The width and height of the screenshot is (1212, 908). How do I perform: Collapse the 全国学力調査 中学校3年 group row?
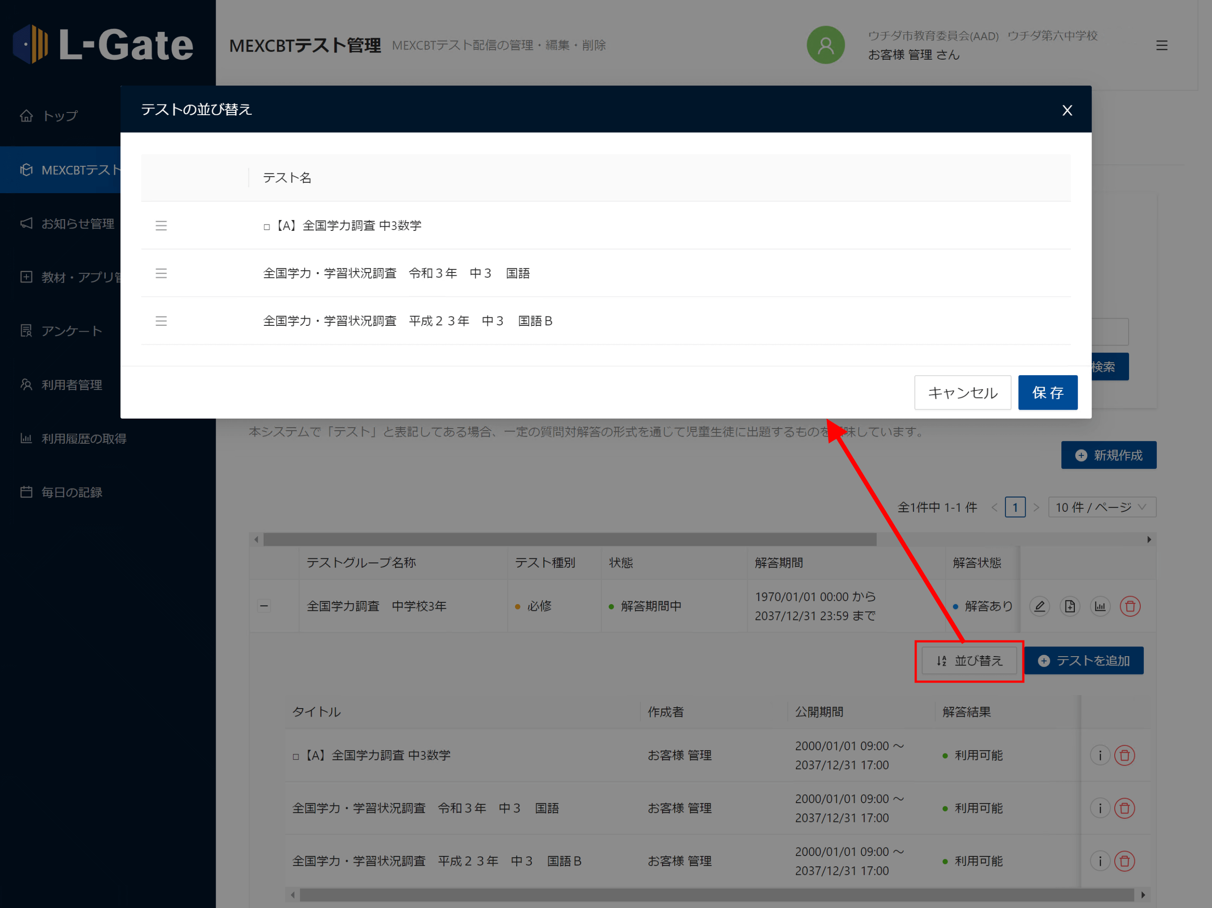[x=264, y=606]
